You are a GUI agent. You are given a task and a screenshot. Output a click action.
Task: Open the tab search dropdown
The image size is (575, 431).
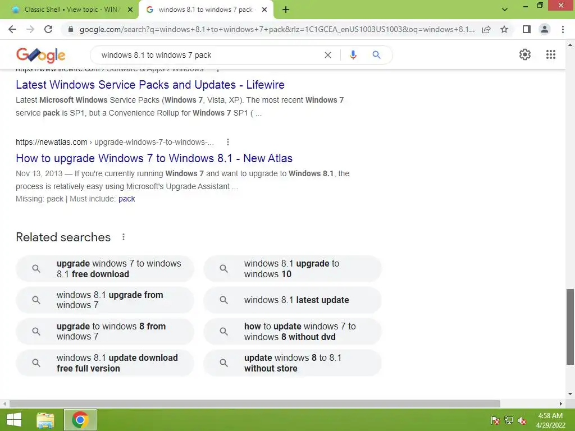pos(505,10)
